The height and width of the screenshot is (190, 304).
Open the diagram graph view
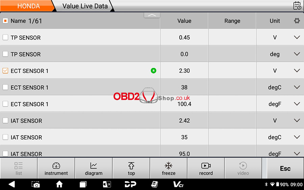coord(94,168)
